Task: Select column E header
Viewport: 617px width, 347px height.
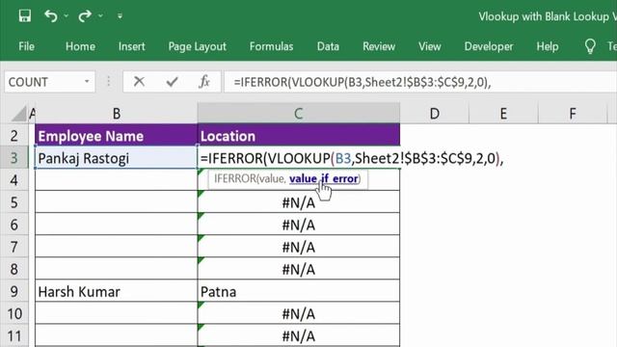Action: [503, 114]
